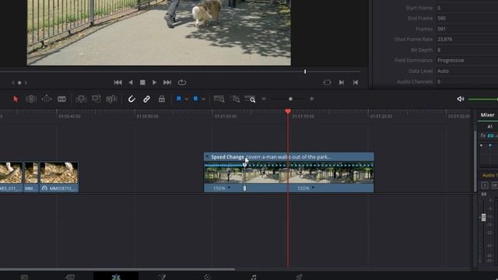This screenshot has width=498, height=280.
Task: Open flag color dropdown arrow
Action: click(x=187, y=99)
